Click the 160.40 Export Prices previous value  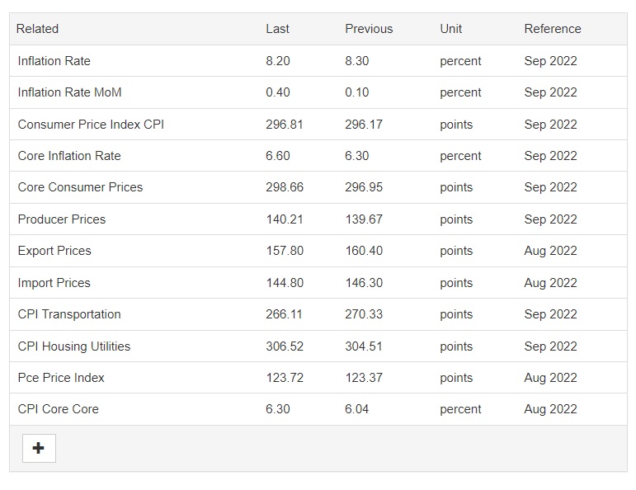[x=364, y=251]
